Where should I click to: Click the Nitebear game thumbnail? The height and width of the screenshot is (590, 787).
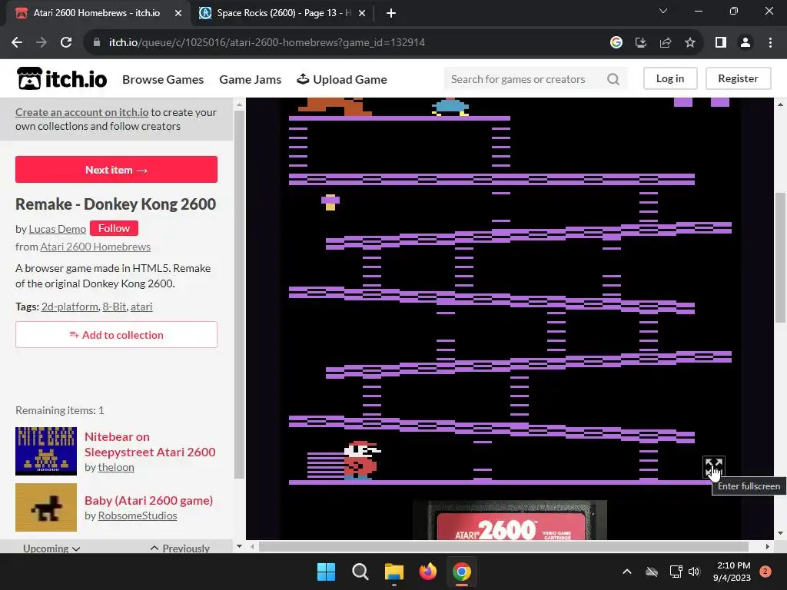46,451
